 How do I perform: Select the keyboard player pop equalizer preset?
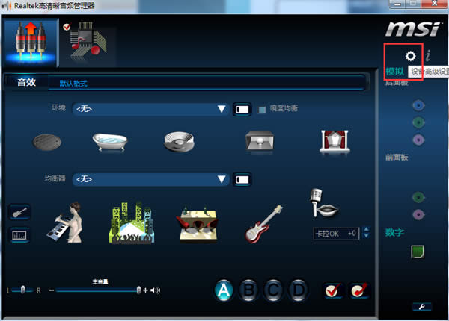coord(65,222)
